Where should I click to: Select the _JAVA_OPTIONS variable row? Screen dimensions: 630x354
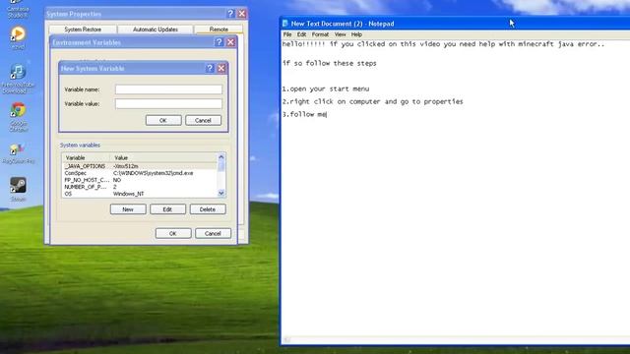pos(140,166)
